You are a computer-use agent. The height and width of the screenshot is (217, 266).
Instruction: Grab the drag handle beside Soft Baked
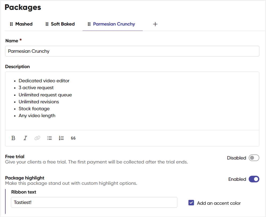pyautogui.click(x=47, y=24)
